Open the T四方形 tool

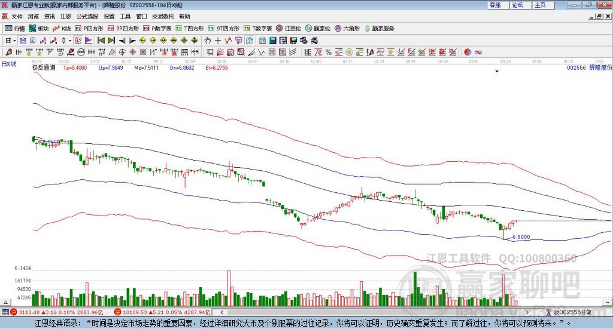coord(190,29)
